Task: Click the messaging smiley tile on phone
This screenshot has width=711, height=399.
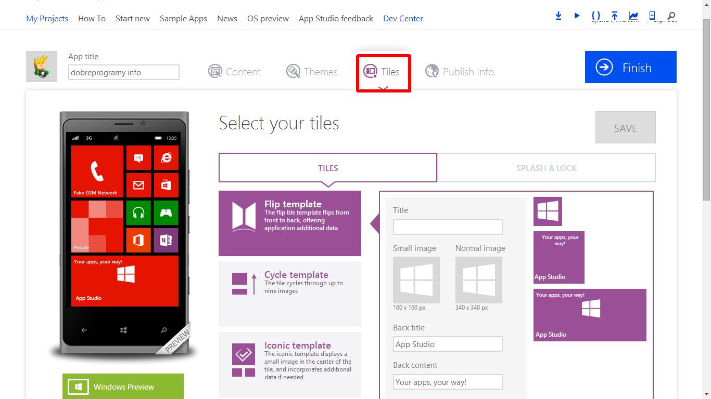Action: (x=138, y=157)
